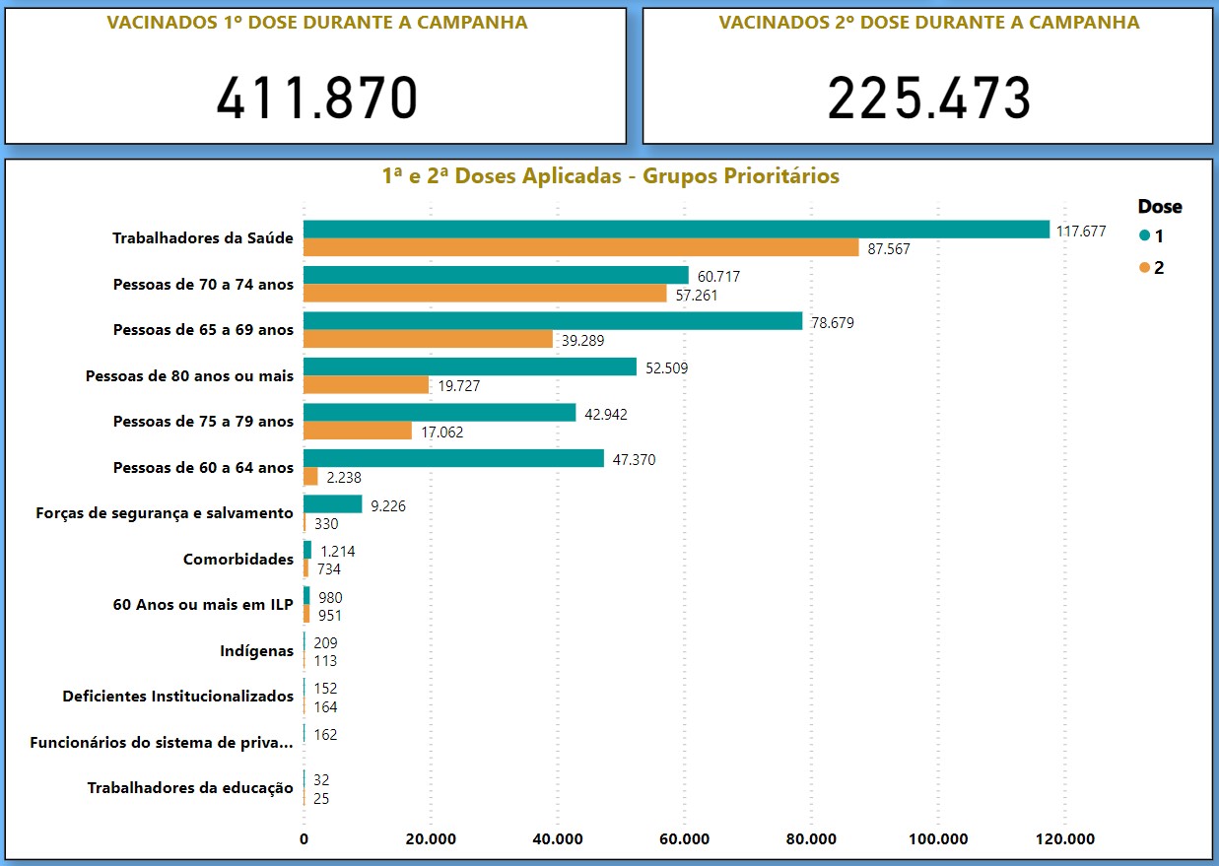Select teal bar for Pessoas de 65 a 69 anos
Image resolution: width=1219 pixels, height=866 pixels.
tap(553, 321)
